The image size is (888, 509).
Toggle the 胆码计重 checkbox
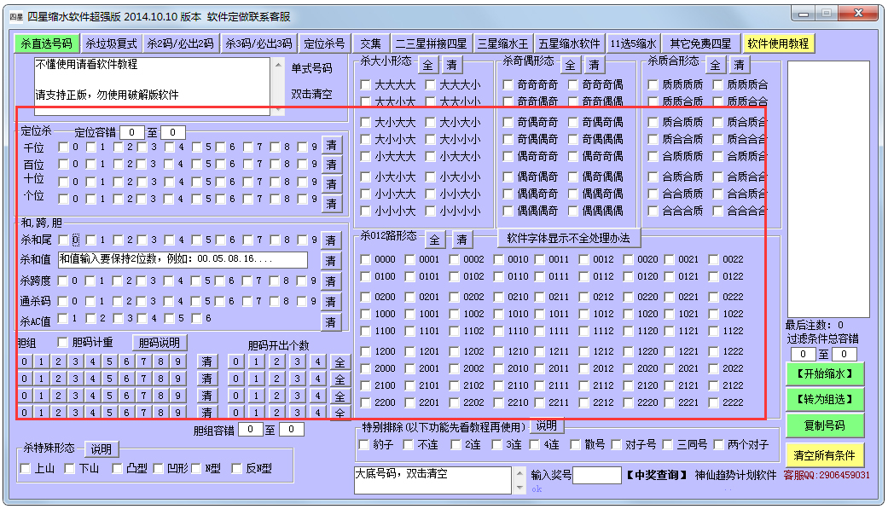click(62, 342)
